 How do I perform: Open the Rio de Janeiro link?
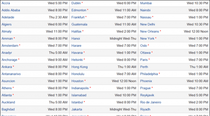point(151,102)
